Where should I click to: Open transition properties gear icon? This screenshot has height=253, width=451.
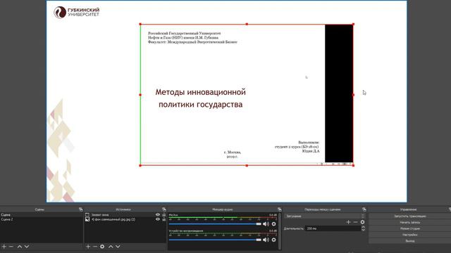[x=362, y=222]
